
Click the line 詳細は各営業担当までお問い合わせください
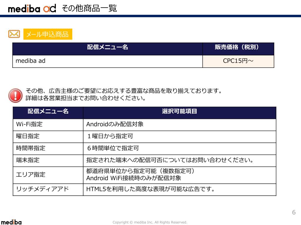[86, 98]
